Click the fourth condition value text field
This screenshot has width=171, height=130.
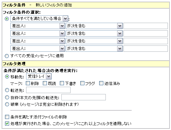(x=145, y=49)
